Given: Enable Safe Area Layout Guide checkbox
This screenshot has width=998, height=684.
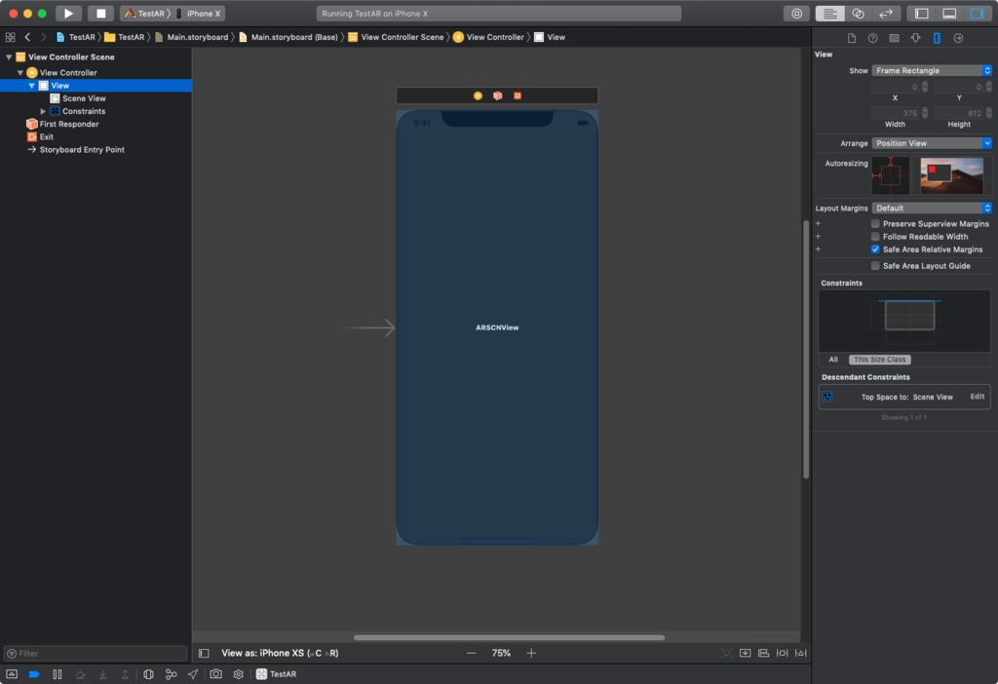Looking at the screenshot, I should [x=875, y=266].
